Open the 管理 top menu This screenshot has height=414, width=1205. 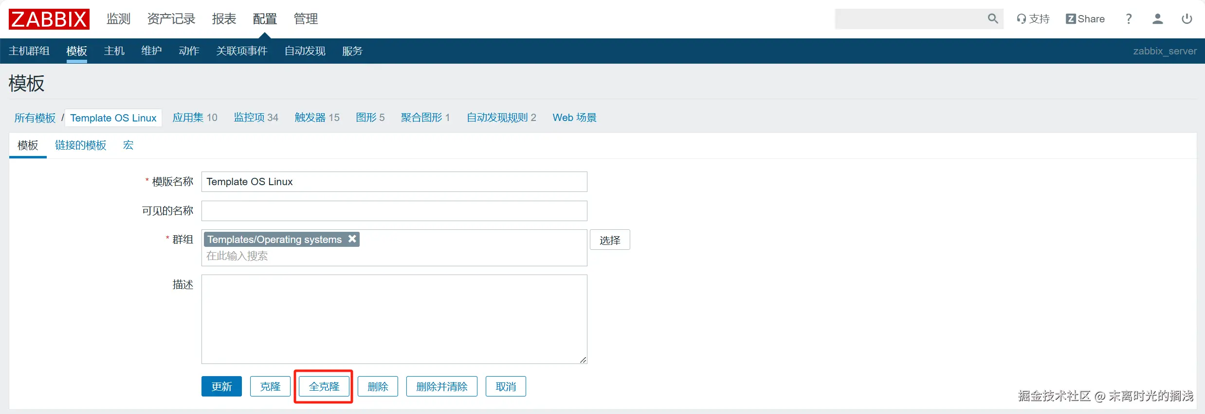click(x=306, y=19)
